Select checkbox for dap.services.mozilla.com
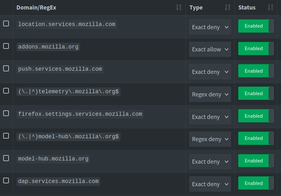 tap(6, 180)
